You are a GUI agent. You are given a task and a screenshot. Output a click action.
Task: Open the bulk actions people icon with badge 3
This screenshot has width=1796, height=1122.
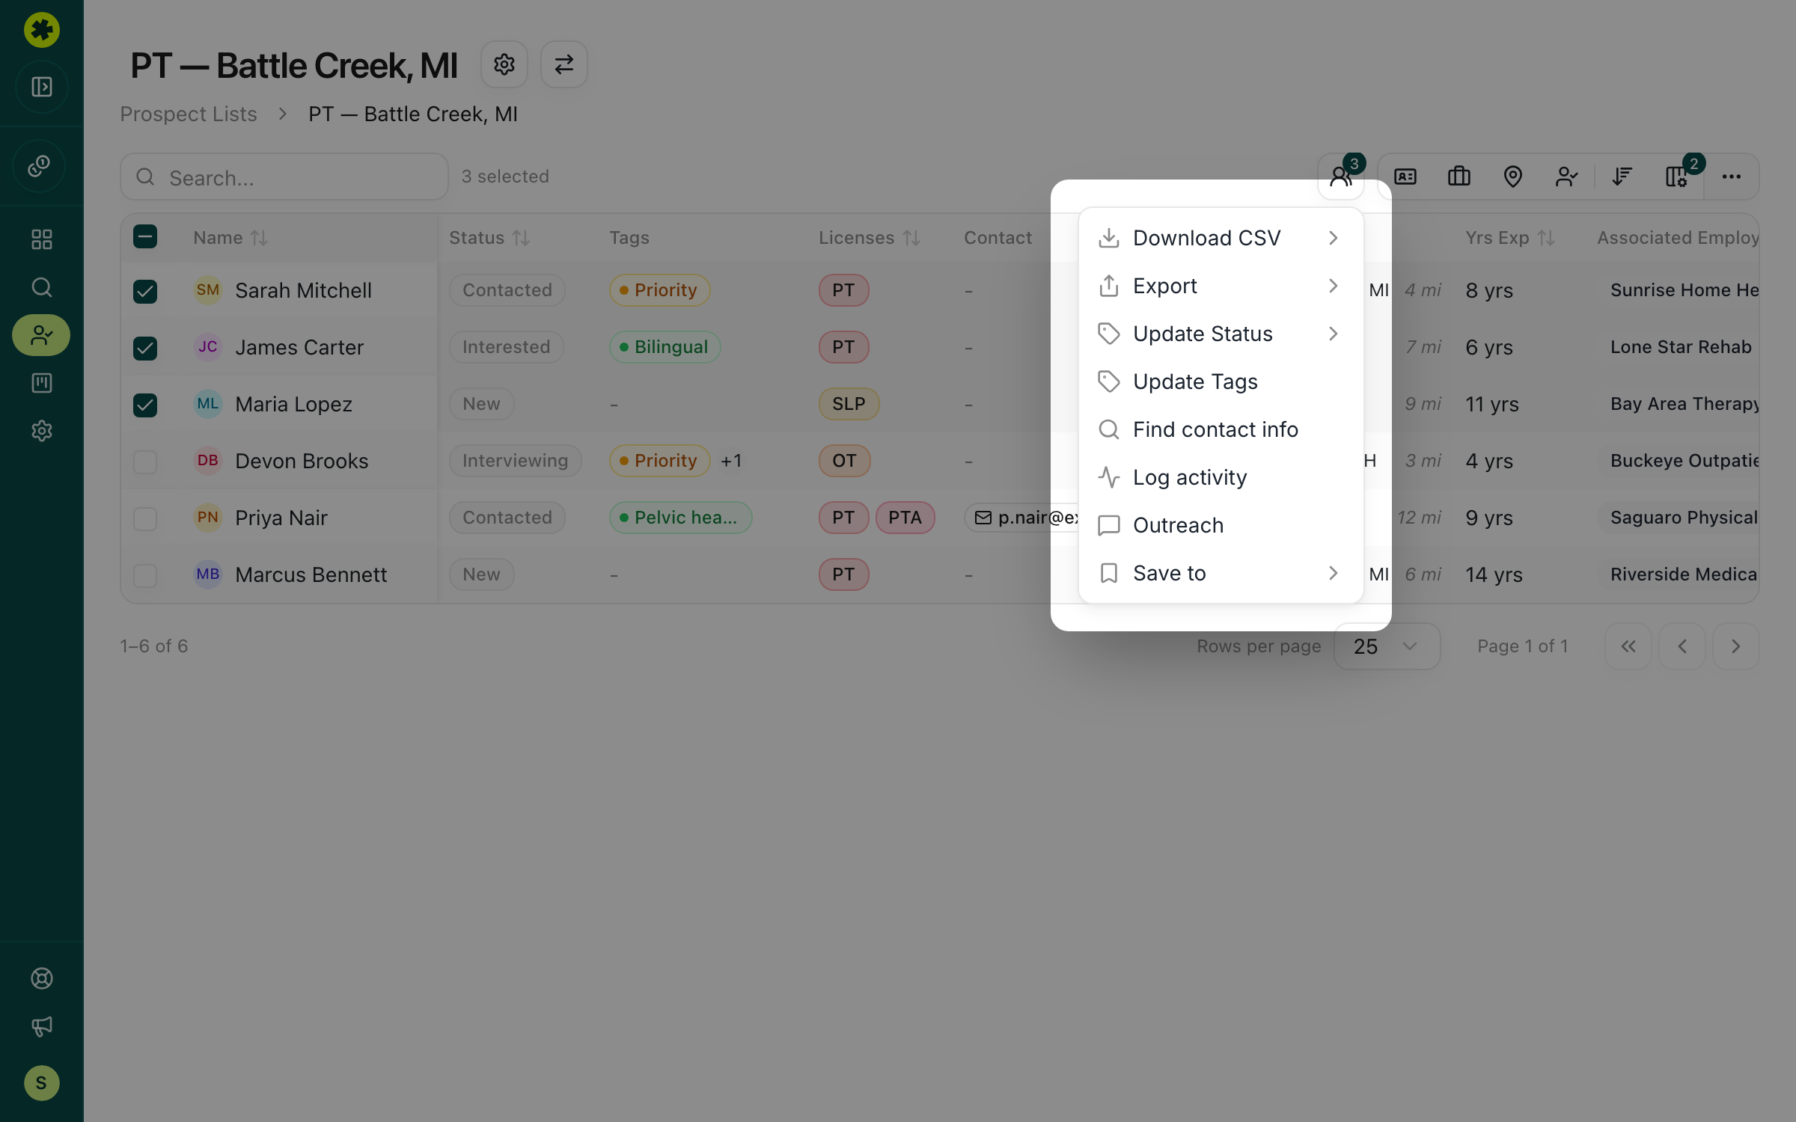[1341, 177]
